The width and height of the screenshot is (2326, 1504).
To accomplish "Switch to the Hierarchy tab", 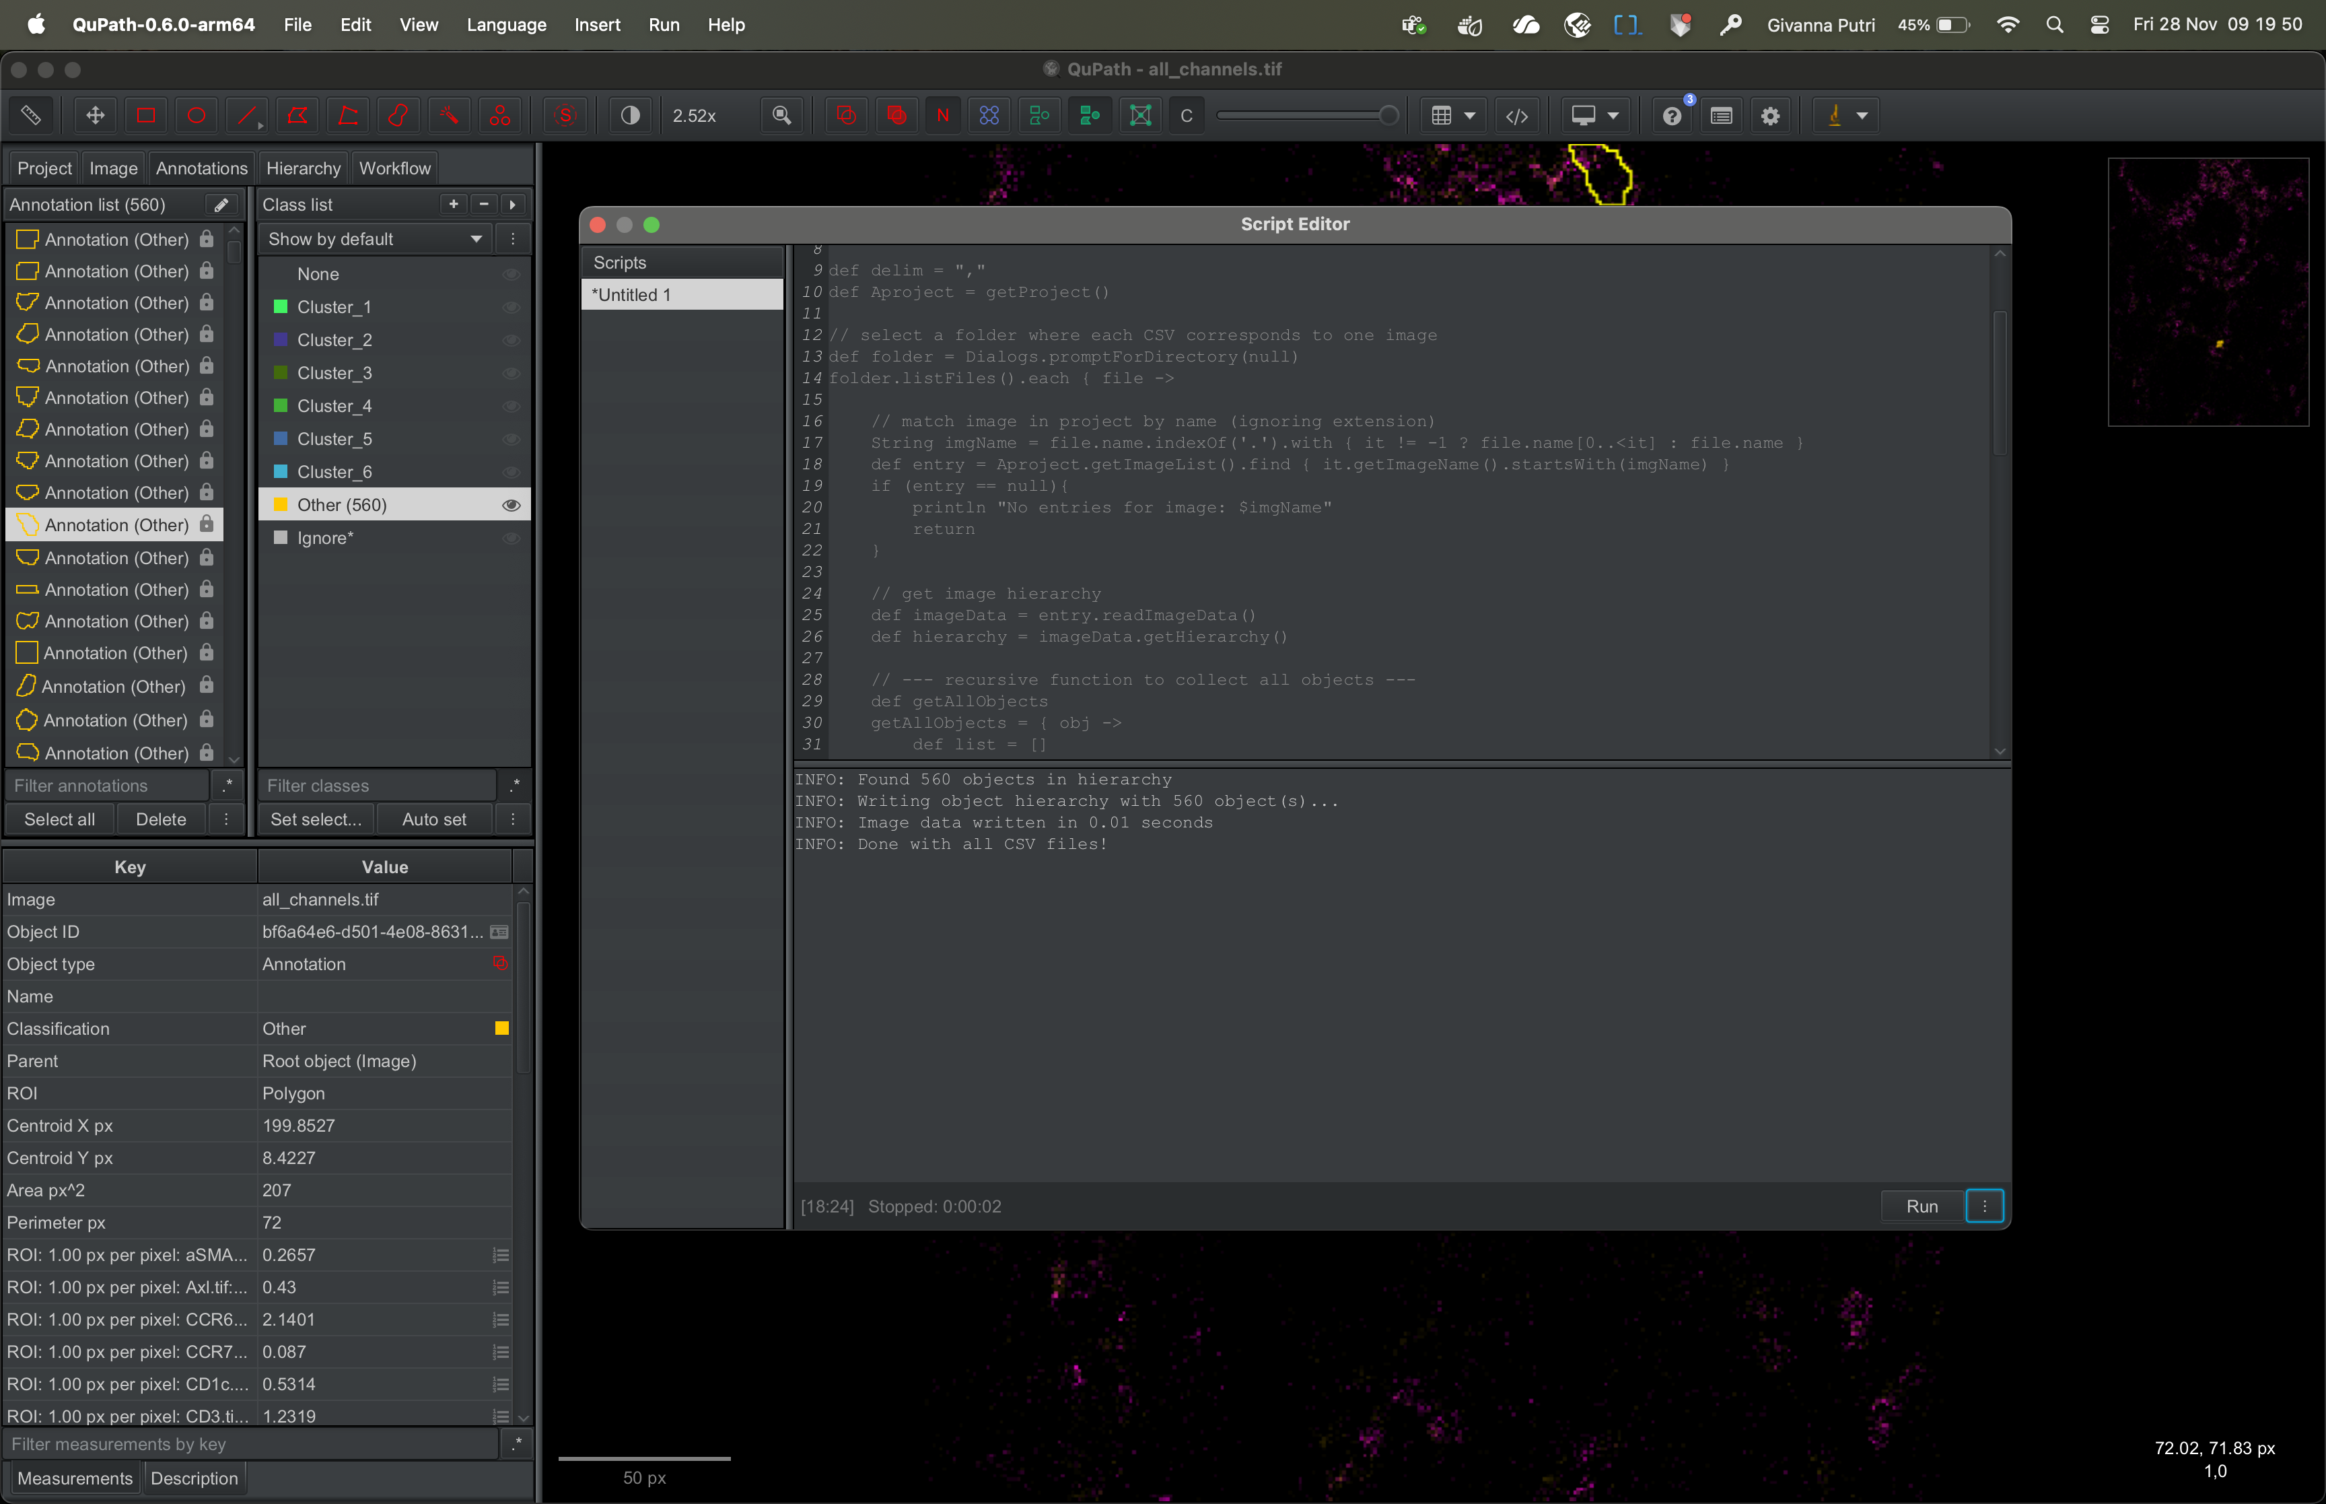I will click(x=303, y=168).
